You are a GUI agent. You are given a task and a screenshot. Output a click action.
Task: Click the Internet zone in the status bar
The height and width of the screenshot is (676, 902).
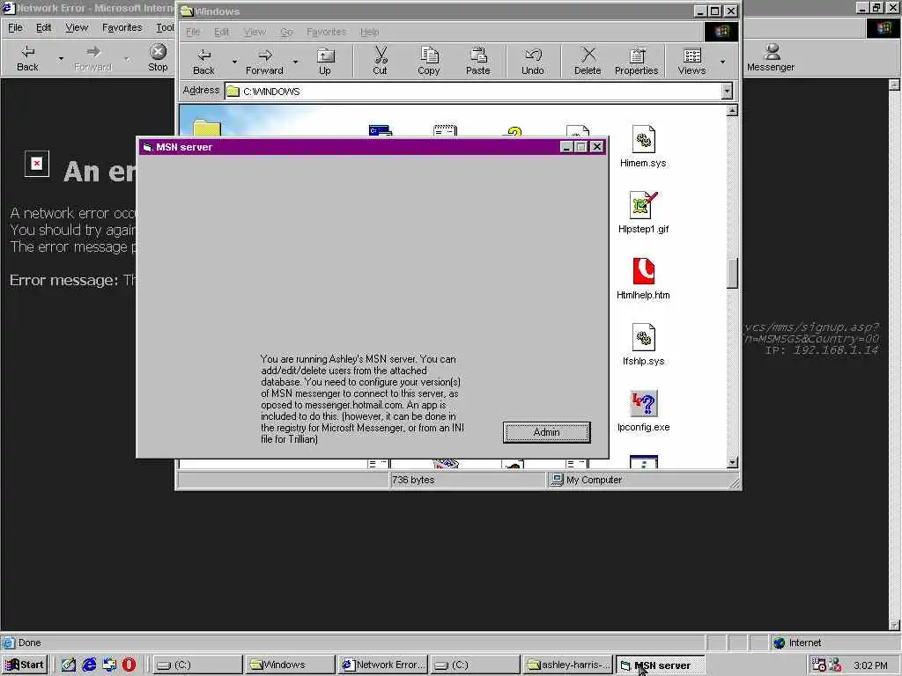(805, 643)
